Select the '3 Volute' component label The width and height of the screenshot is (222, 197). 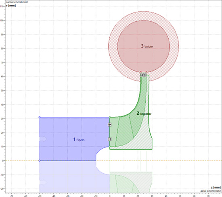(x=147, y=46)
